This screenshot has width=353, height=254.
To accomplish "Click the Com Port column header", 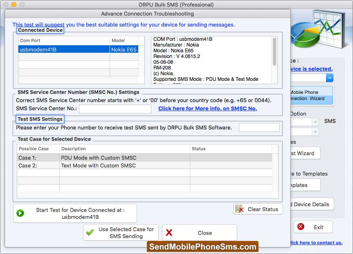I will (x=64, y=41).
